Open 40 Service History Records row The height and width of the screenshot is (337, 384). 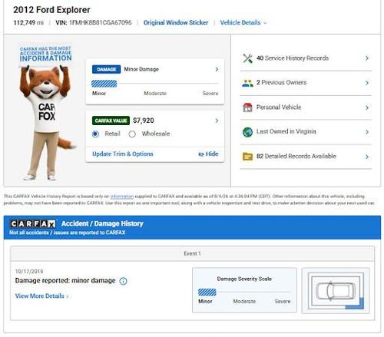[x=306, y=58]
